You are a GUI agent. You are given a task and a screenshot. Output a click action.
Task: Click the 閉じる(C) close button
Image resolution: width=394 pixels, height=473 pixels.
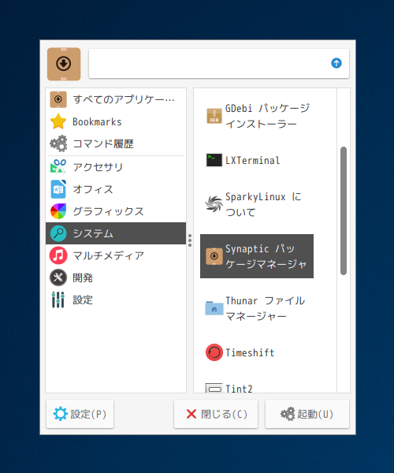tap(216, 414)
